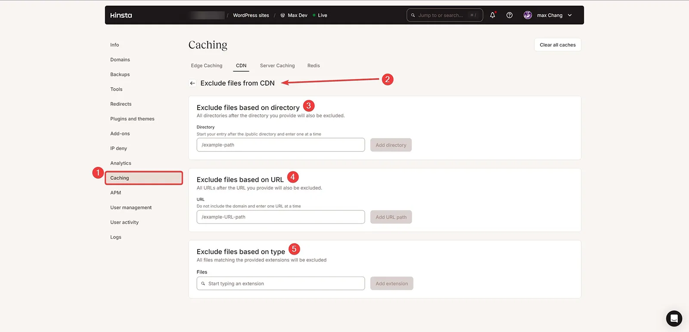The height and width of the screenshot is (332, 689).
Task: Click the WordPress icon beside Max Dev
Action: tap(282, 15)
